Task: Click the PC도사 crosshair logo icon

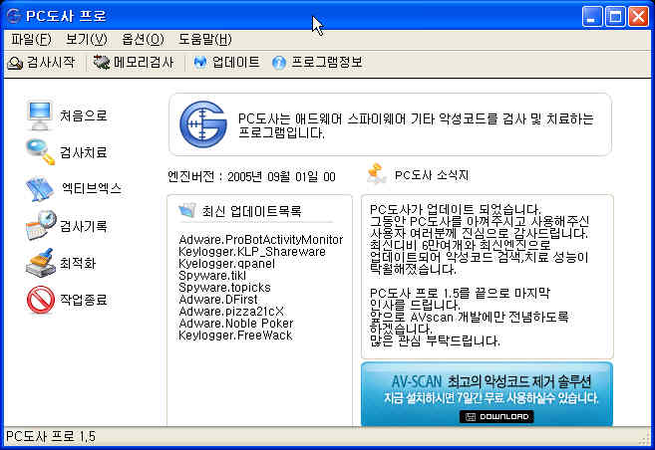Action: tap(202, 125)
